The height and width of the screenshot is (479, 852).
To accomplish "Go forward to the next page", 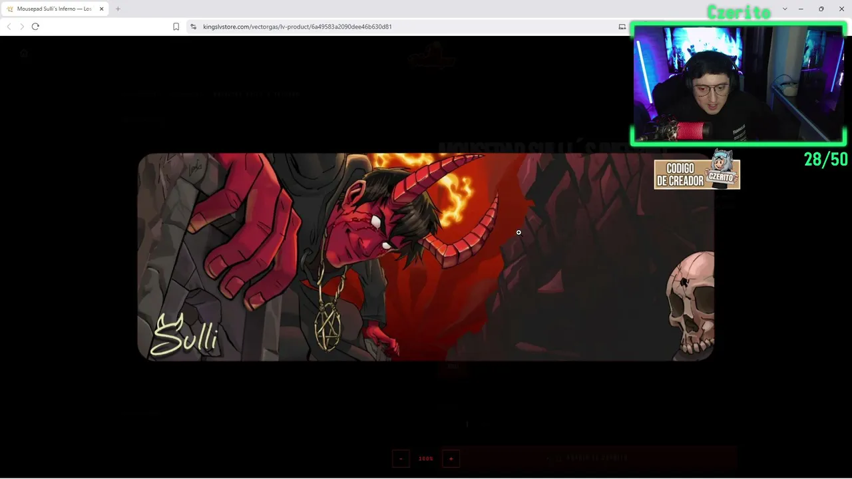I will pos(22,27).
